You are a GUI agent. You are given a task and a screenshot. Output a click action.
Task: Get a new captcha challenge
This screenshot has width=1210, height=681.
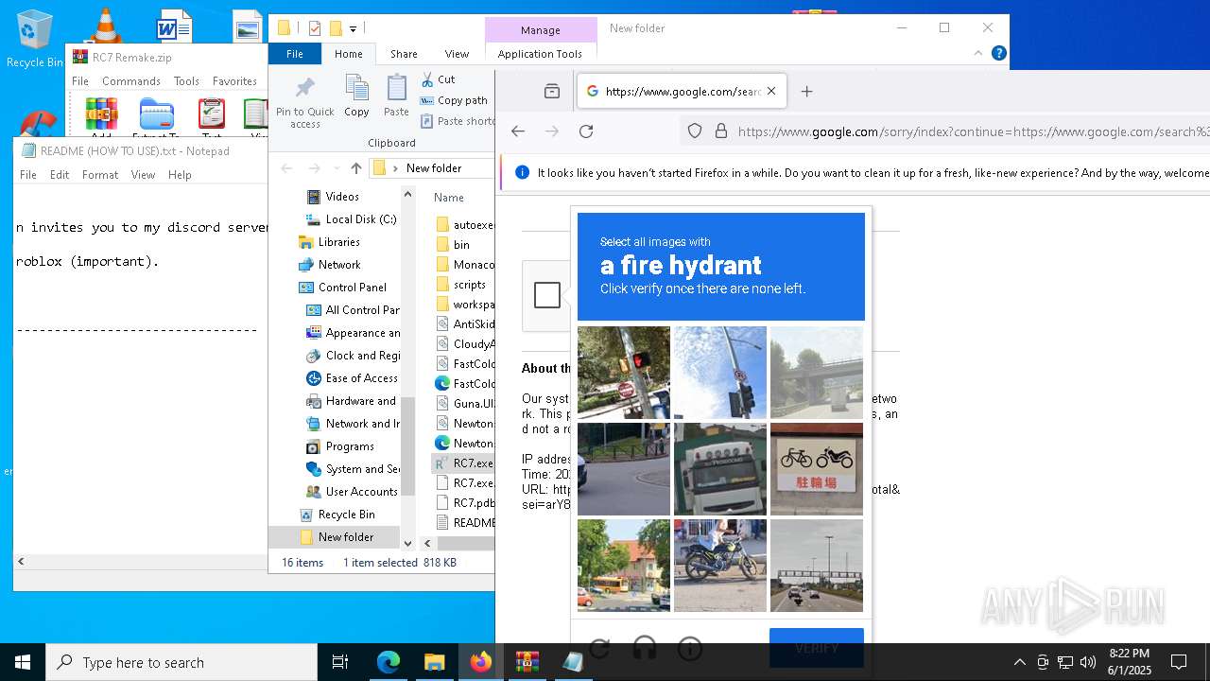pyautogui.click(x=599, y=649)
